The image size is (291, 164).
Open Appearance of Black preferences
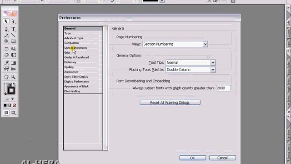(x=83, y=87)
